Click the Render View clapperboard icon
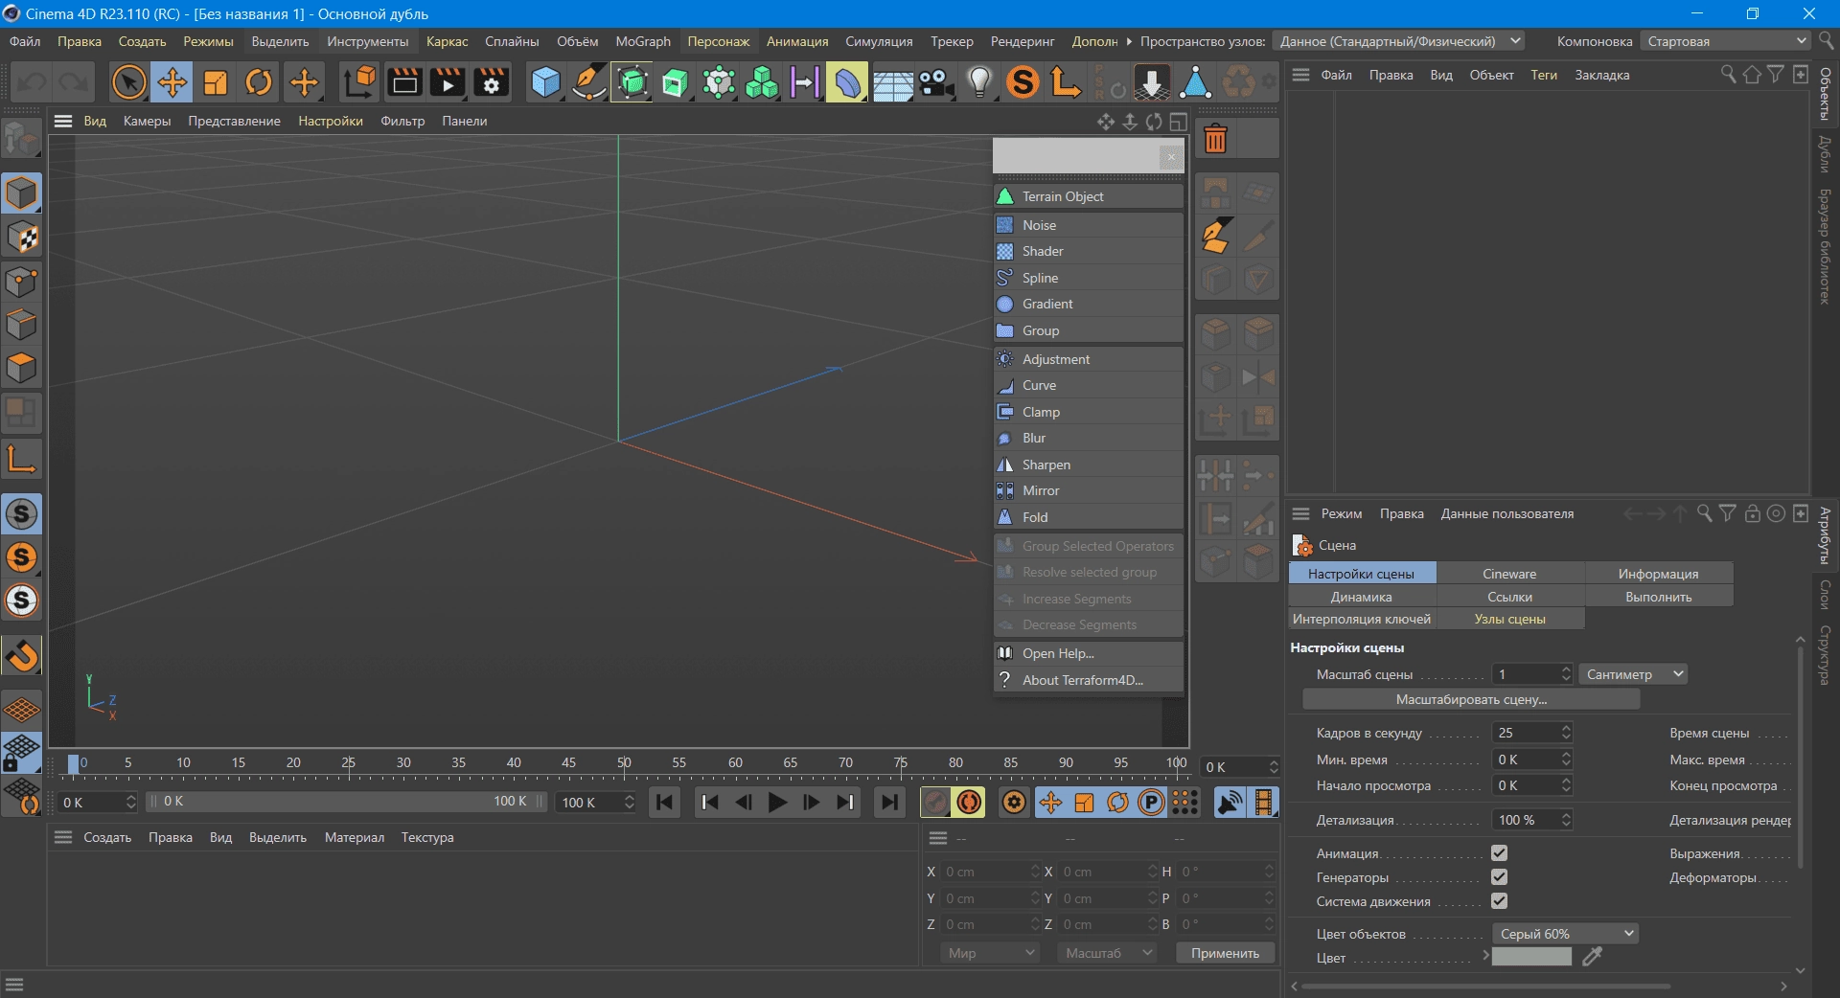 coord(404,82)
